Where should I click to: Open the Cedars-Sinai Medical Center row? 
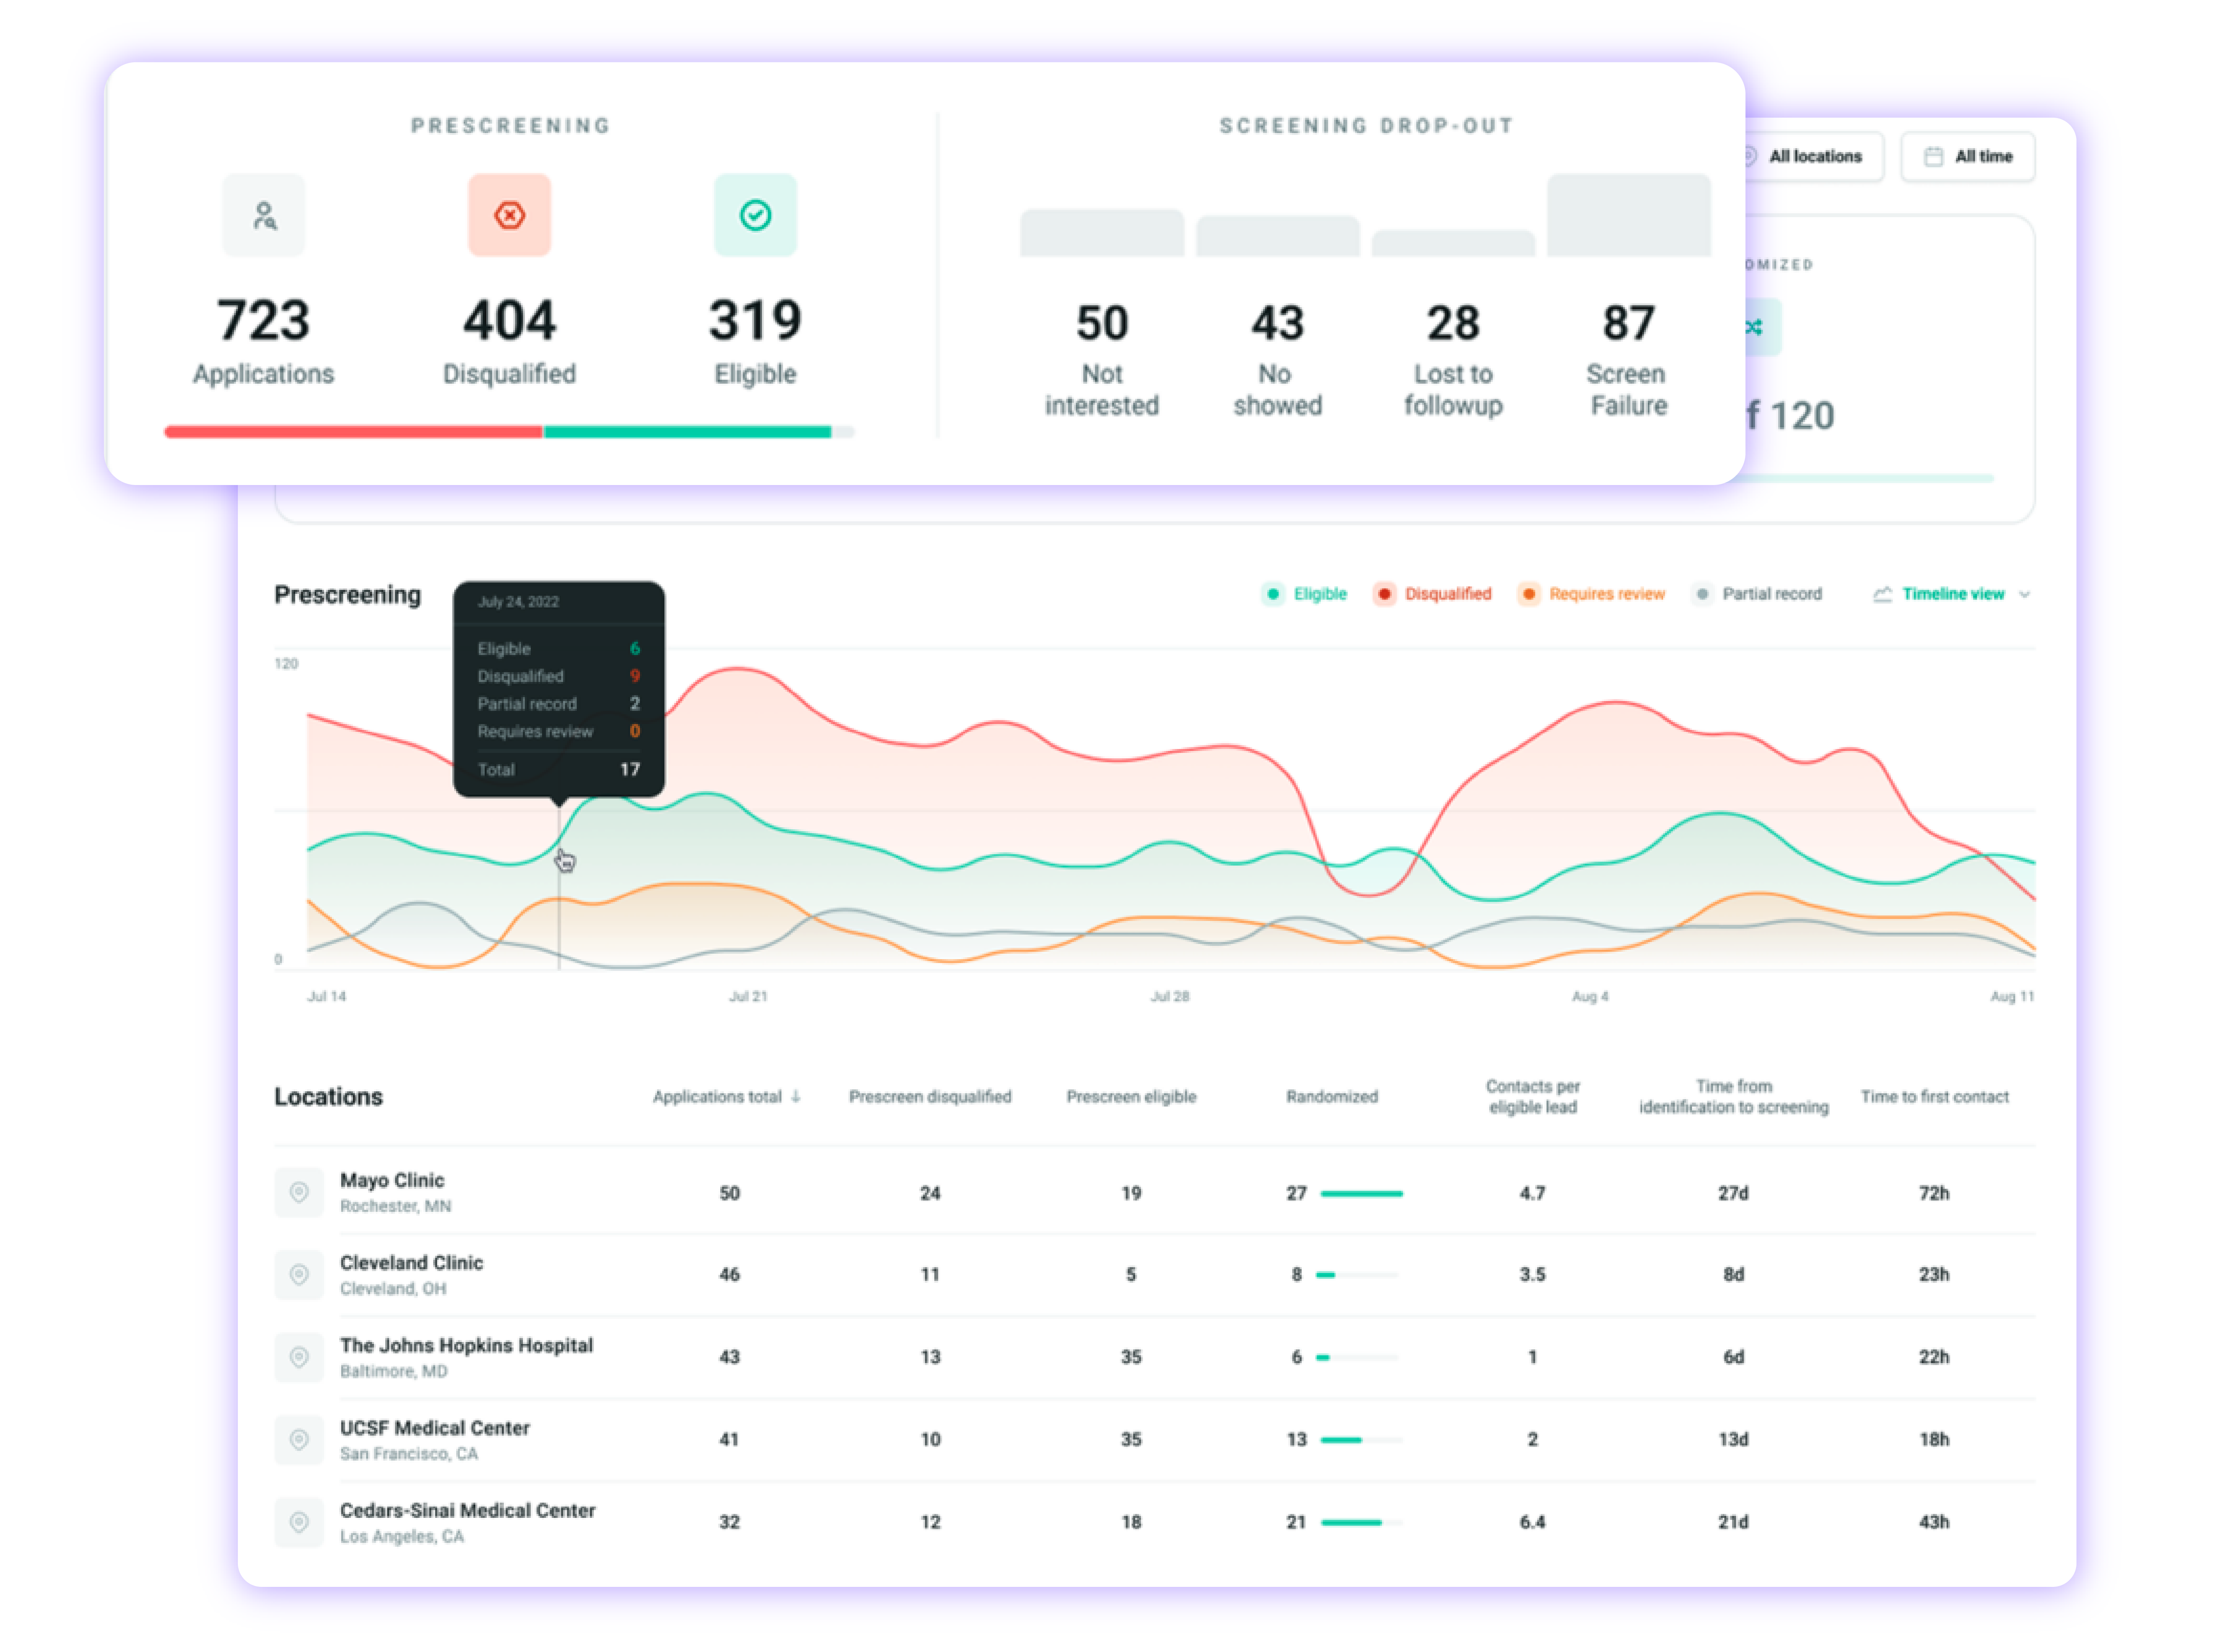click(1155, 1522)
